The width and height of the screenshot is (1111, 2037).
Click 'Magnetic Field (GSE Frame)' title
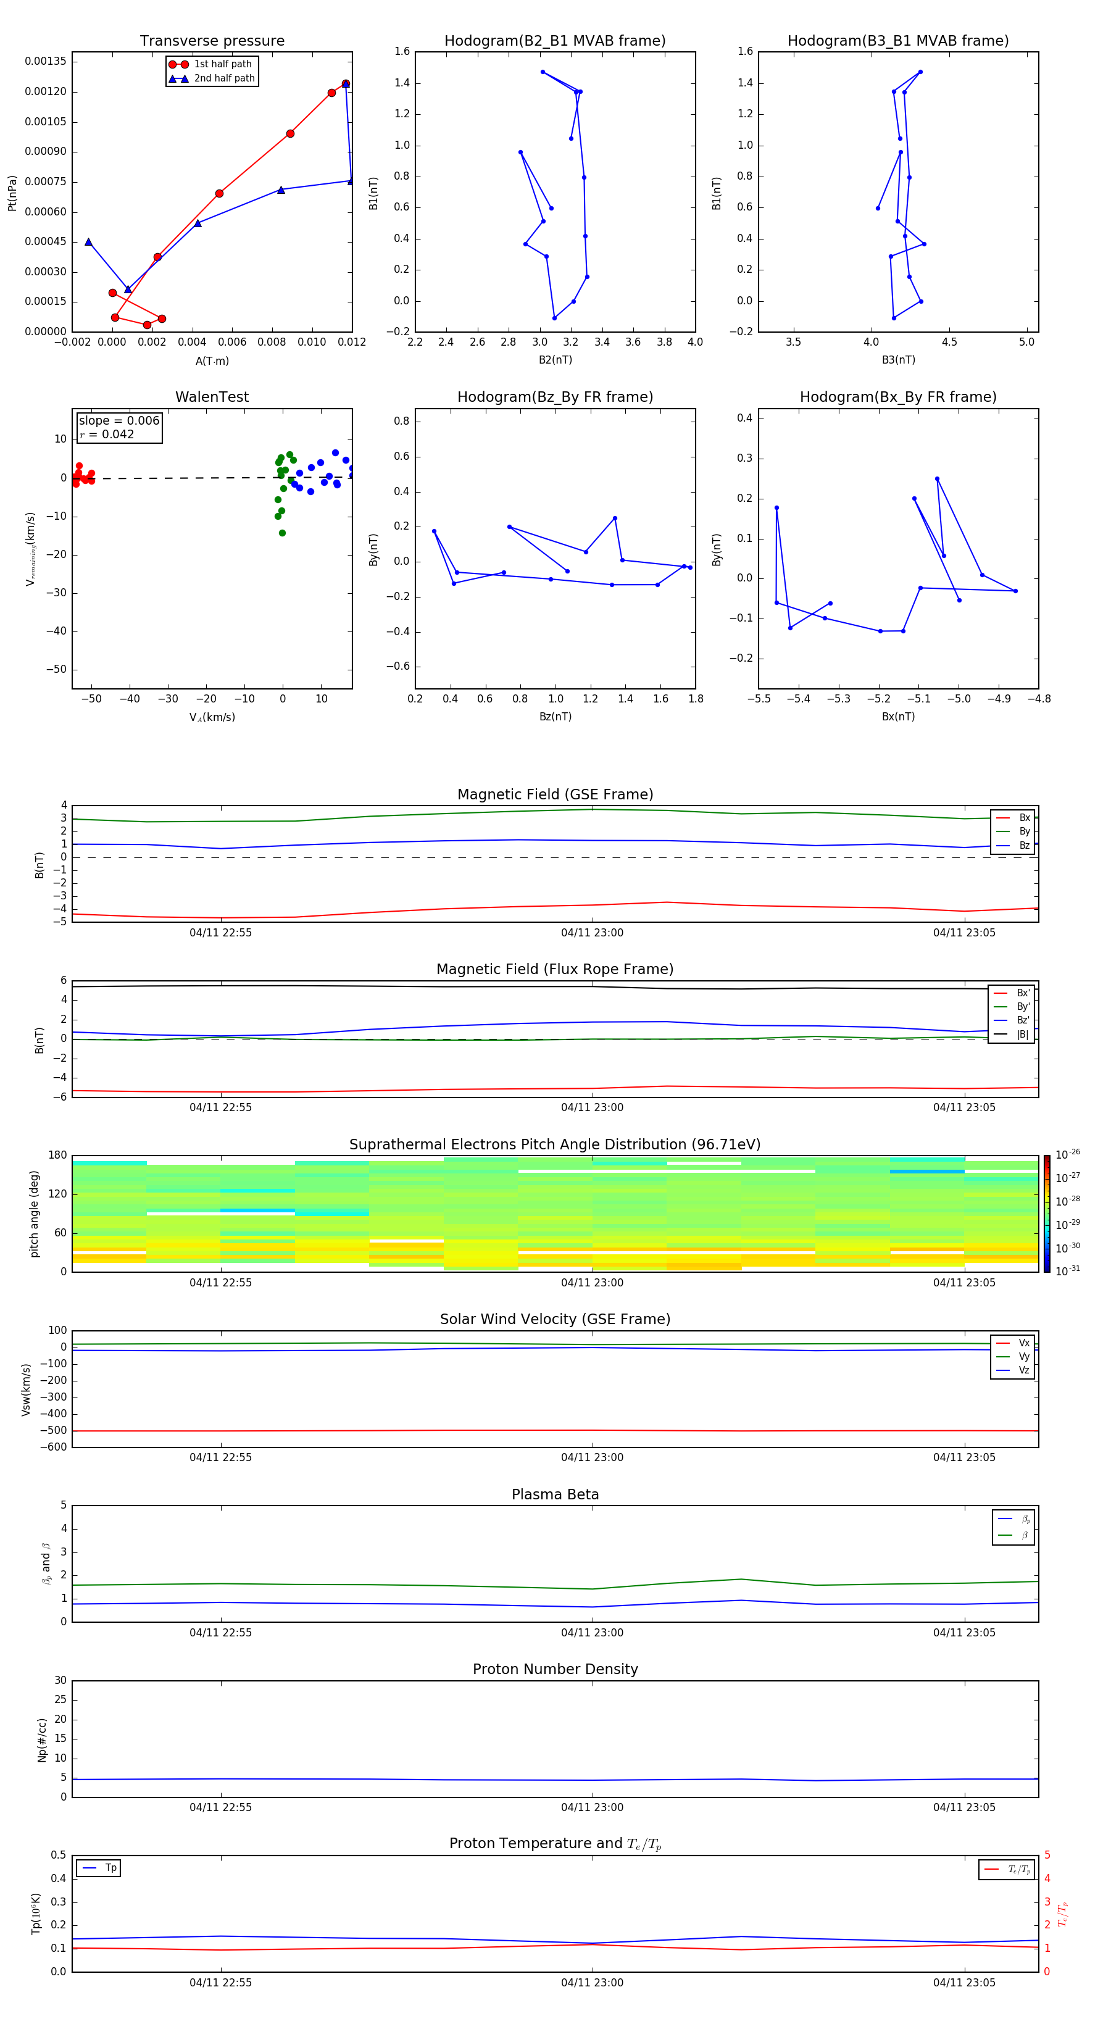click(555, 794)
